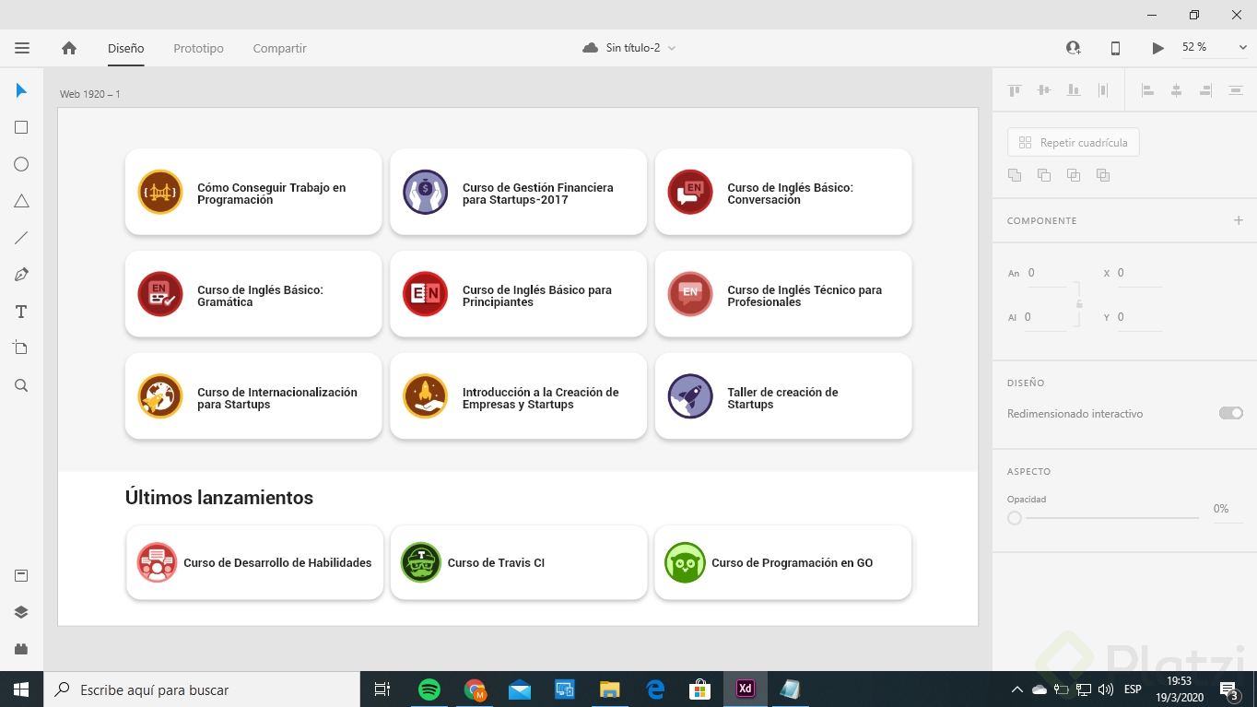Show hidden system tray icons
1257x707 pixels.
1017,689
